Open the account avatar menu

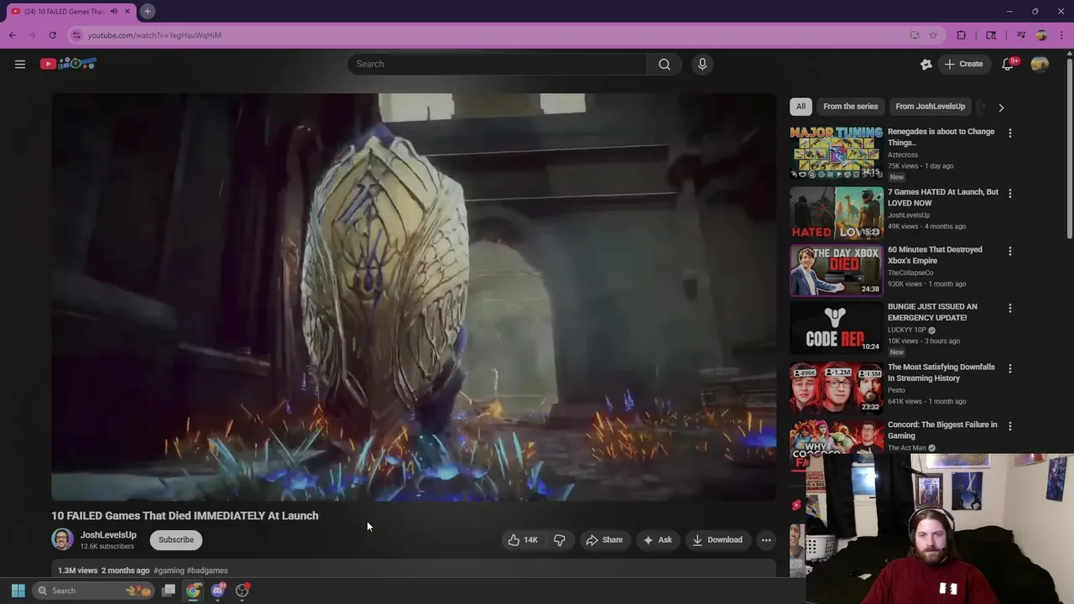click(1040, 64)
